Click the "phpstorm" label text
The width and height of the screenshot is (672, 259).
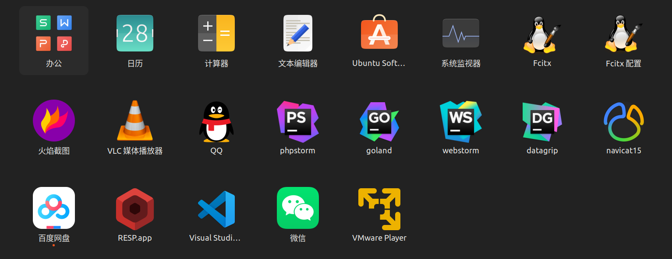[298, 151]
